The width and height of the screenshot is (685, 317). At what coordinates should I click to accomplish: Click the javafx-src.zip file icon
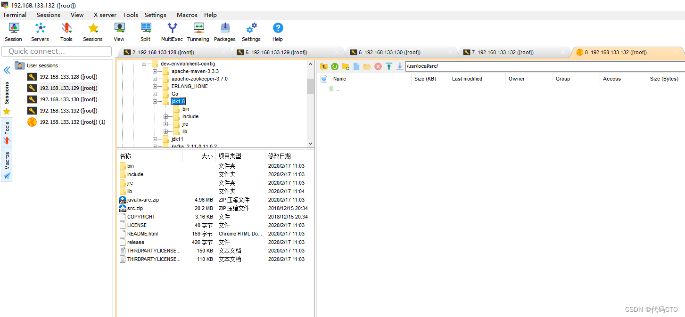point(123,200)
